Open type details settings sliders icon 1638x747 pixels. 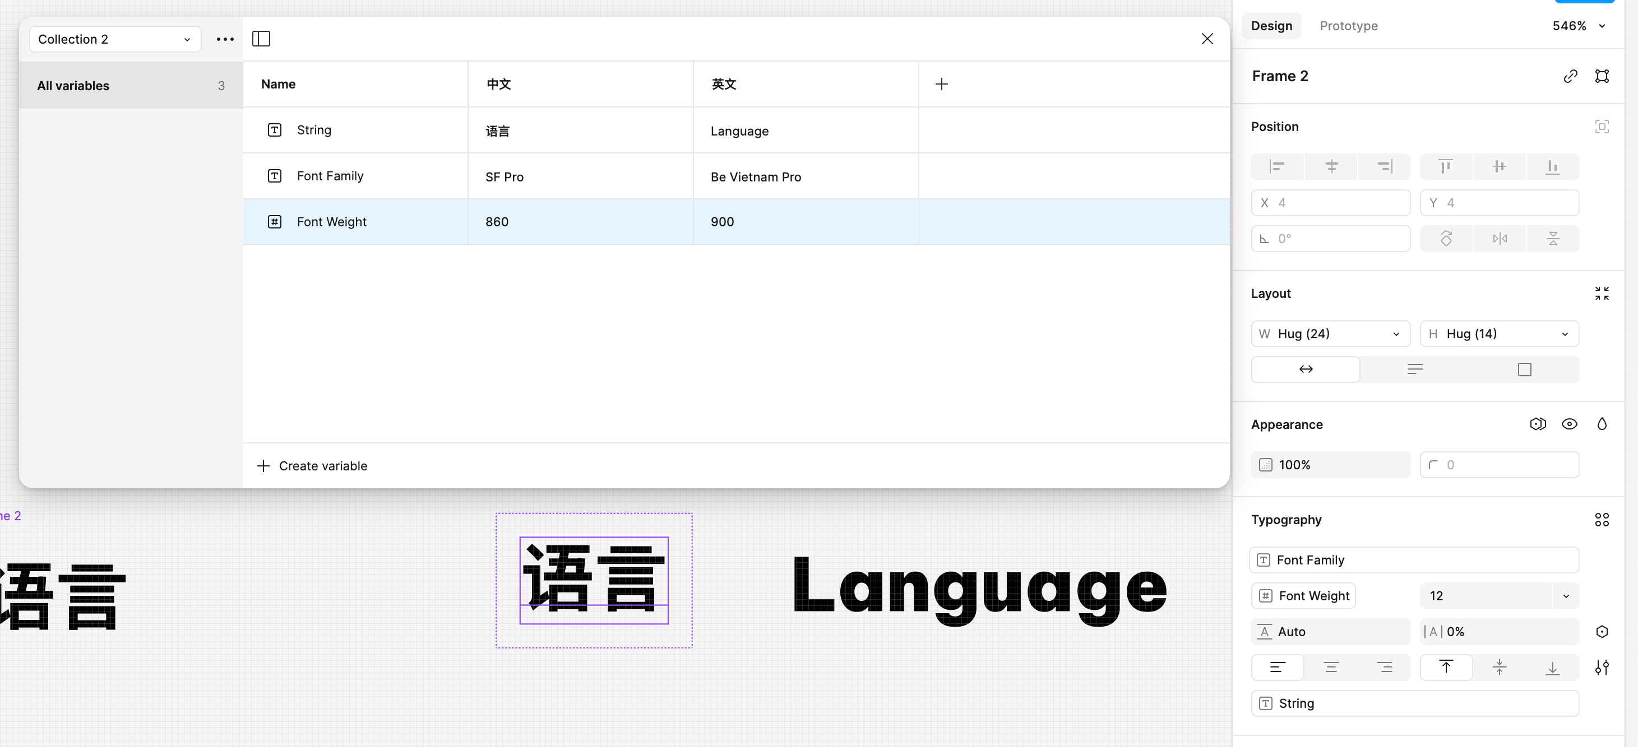1602,667
